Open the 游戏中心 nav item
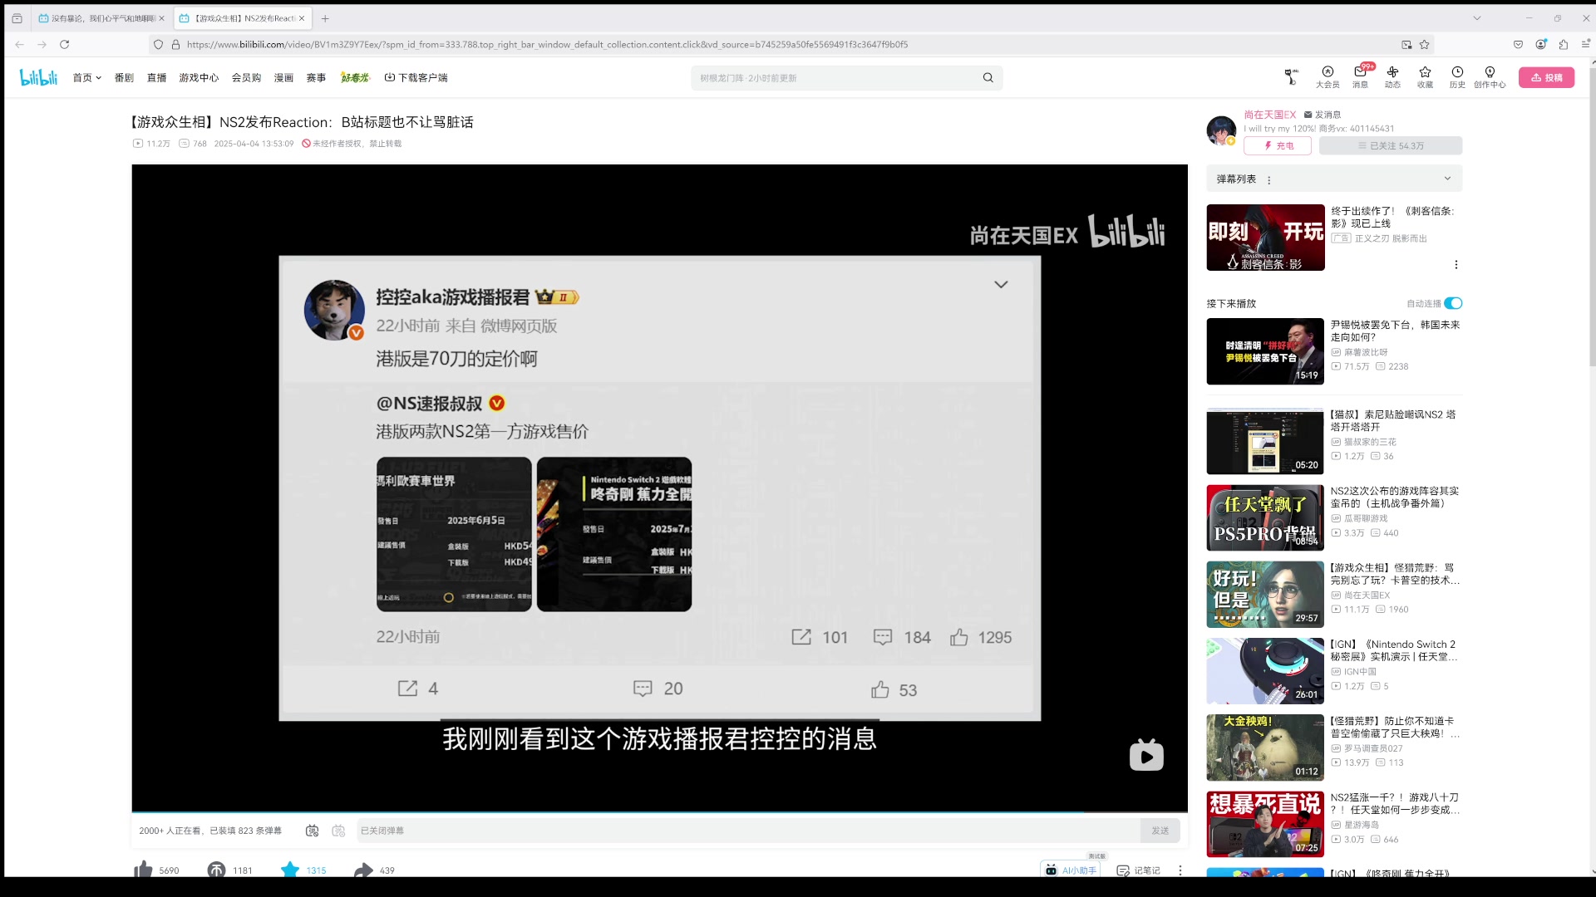 pyautogui.click(x=199, y=77)
